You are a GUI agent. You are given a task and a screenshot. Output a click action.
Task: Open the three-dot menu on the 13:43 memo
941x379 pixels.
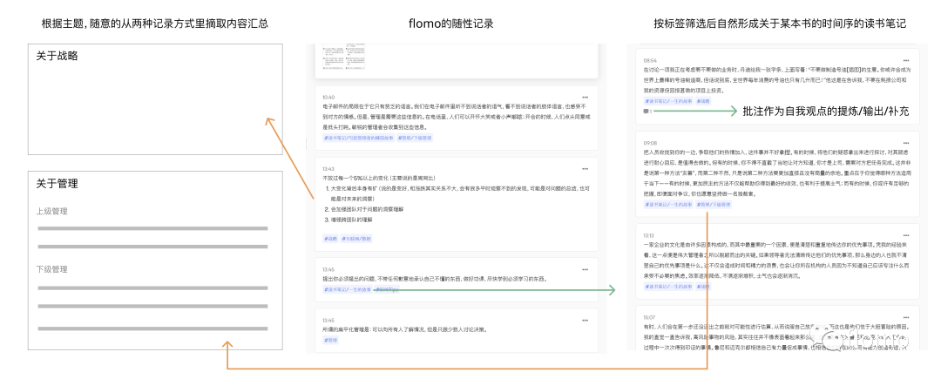pos(585,169)
